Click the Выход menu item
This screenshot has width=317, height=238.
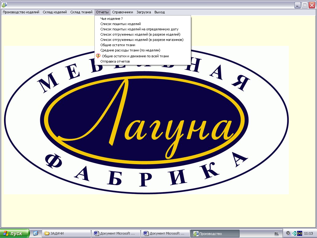pos(159,12)
